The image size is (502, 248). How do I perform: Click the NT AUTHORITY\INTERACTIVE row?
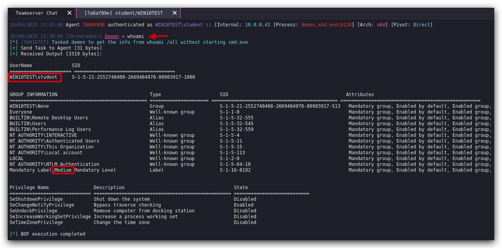(x=250, y=135)
